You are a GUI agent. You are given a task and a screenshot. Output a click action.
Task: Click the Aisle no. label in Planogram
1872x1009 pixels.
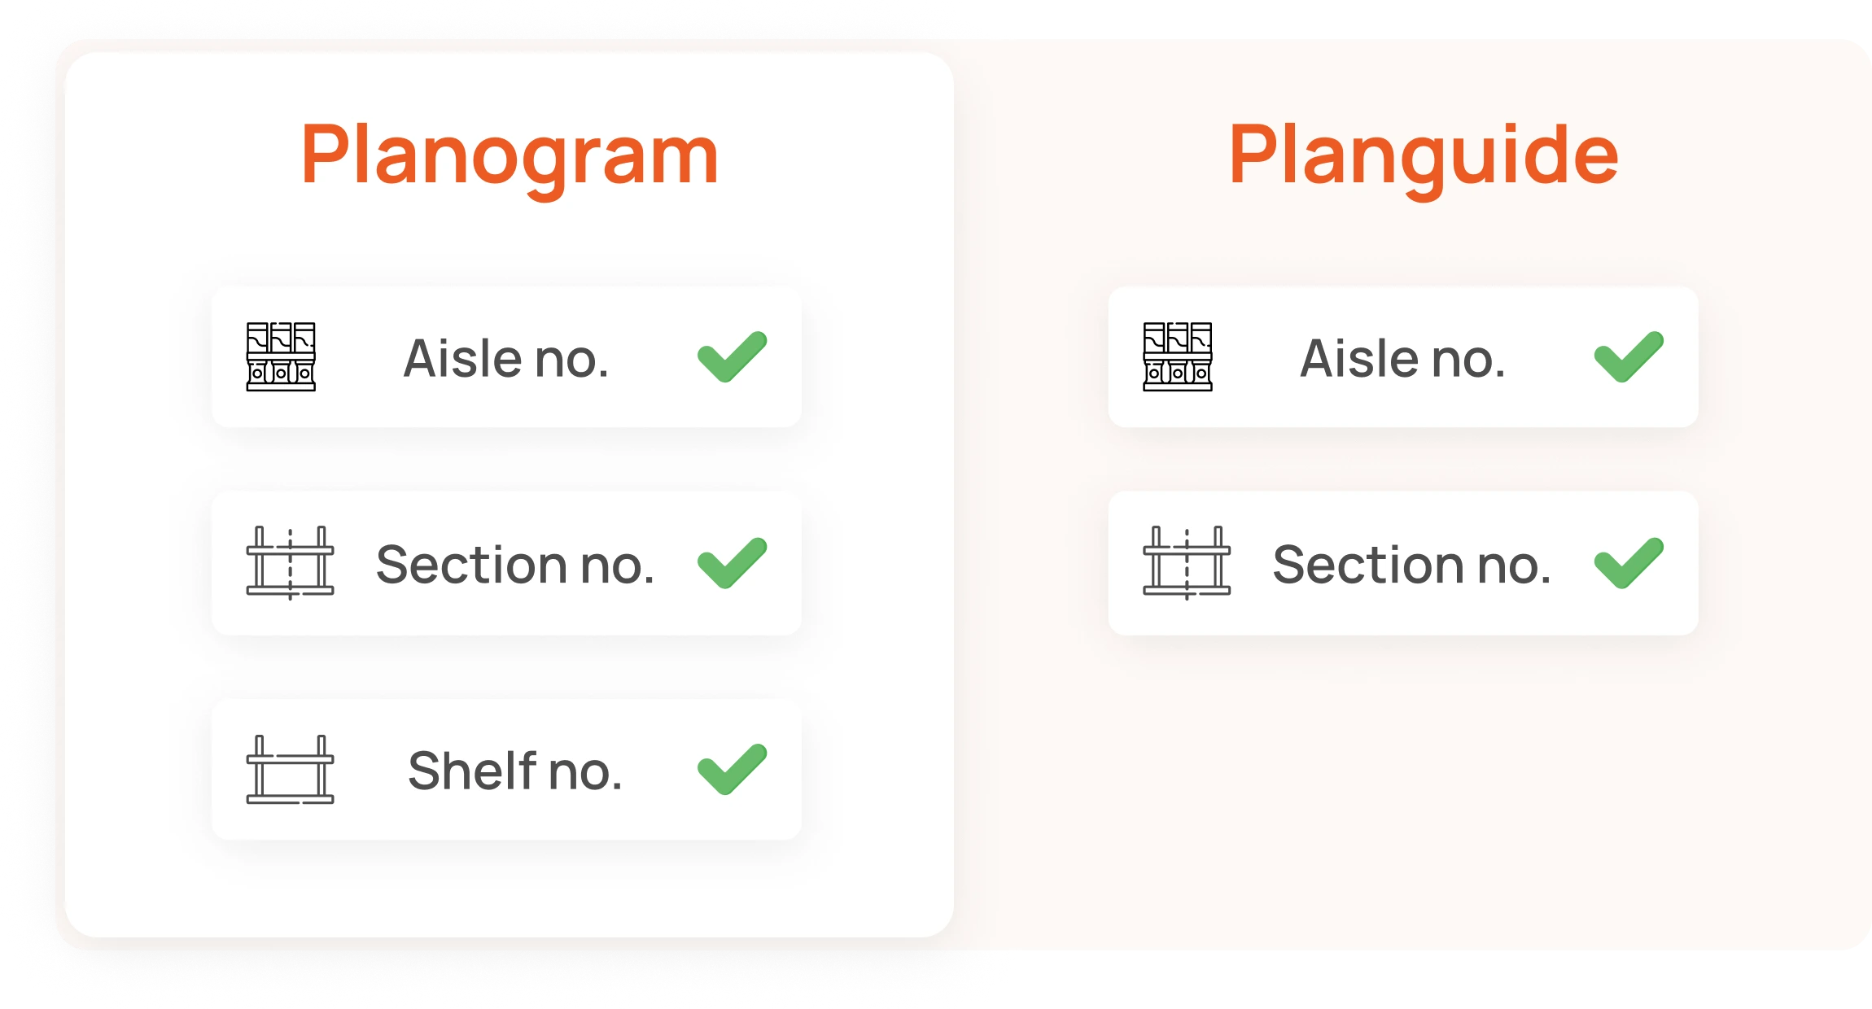(x=506, y=358)
